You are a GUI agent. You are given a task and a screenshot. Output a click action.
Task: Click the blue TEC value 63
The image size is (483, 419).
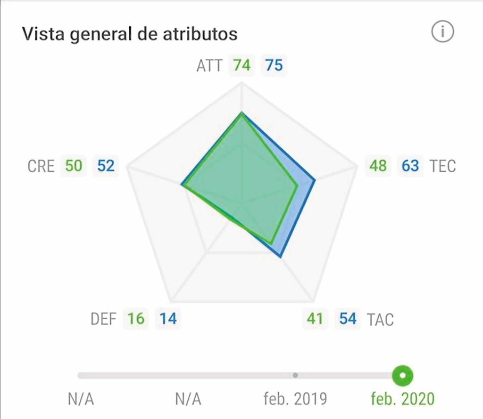coord(410,166)
